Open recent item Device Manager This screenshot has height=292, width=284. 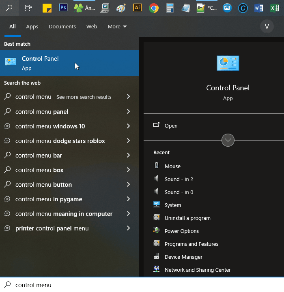183,257
